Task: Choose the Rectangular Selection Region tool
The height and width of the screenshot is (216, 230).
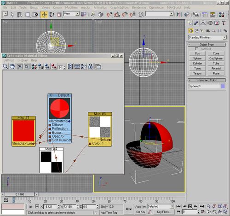Action: (x=28, y=15)
